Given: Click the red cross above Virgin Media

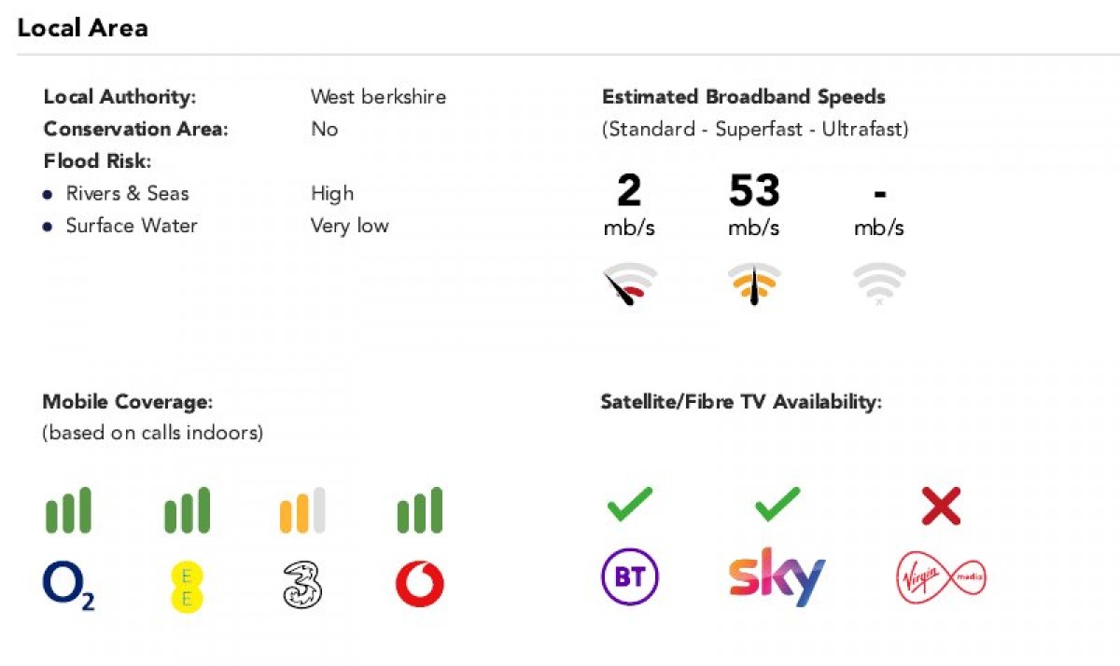Looking at the screenshot, I should pos(941,506).
